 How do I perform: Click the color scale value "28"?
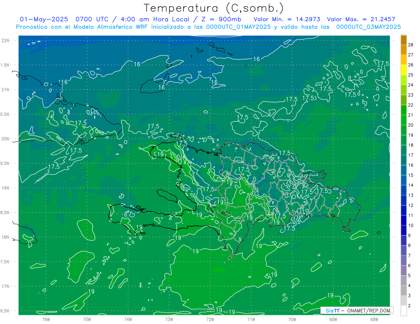pyautogui.click(x=411, y=45)
